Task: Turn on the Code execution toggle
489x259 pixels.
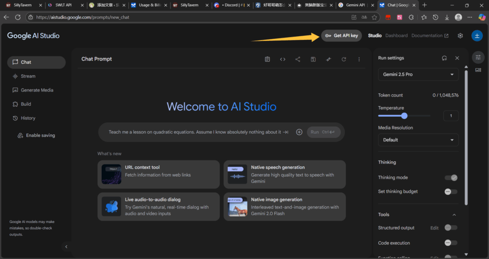Action: coord(451,243)
